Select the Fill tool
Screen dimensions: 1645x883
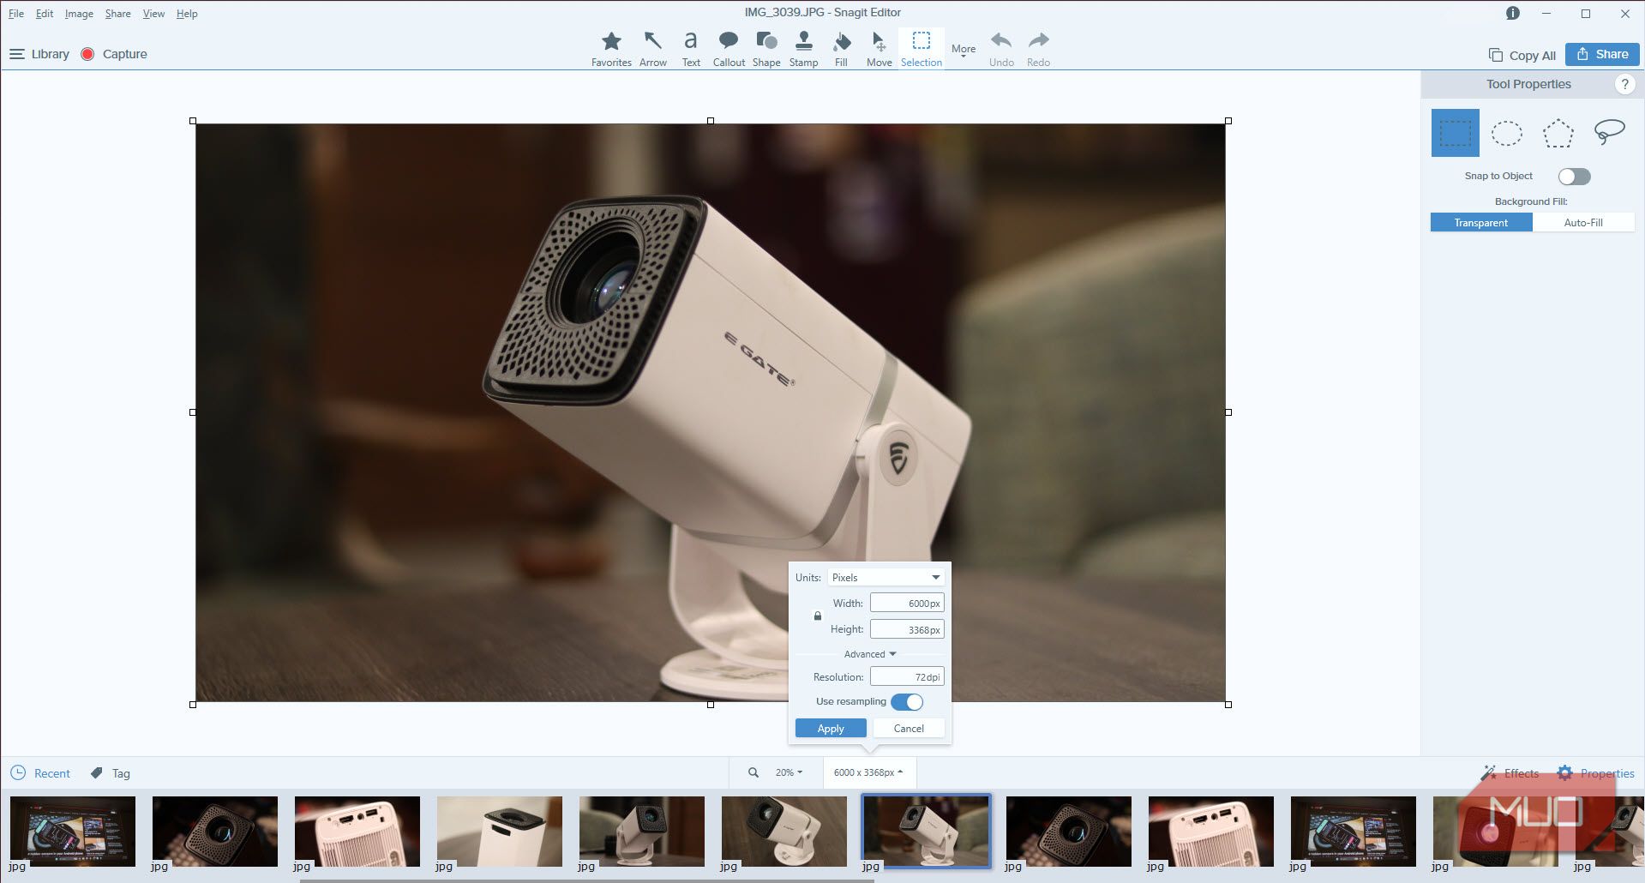click(x=842, y=49)
